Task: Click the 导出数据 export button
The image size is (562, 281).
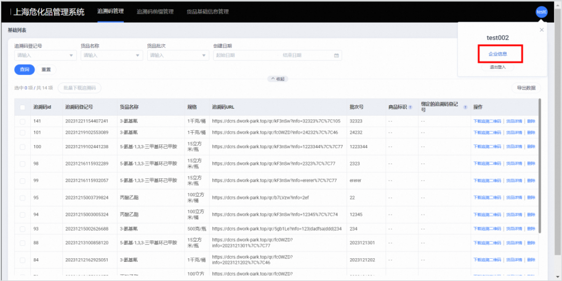Action: 526,88
